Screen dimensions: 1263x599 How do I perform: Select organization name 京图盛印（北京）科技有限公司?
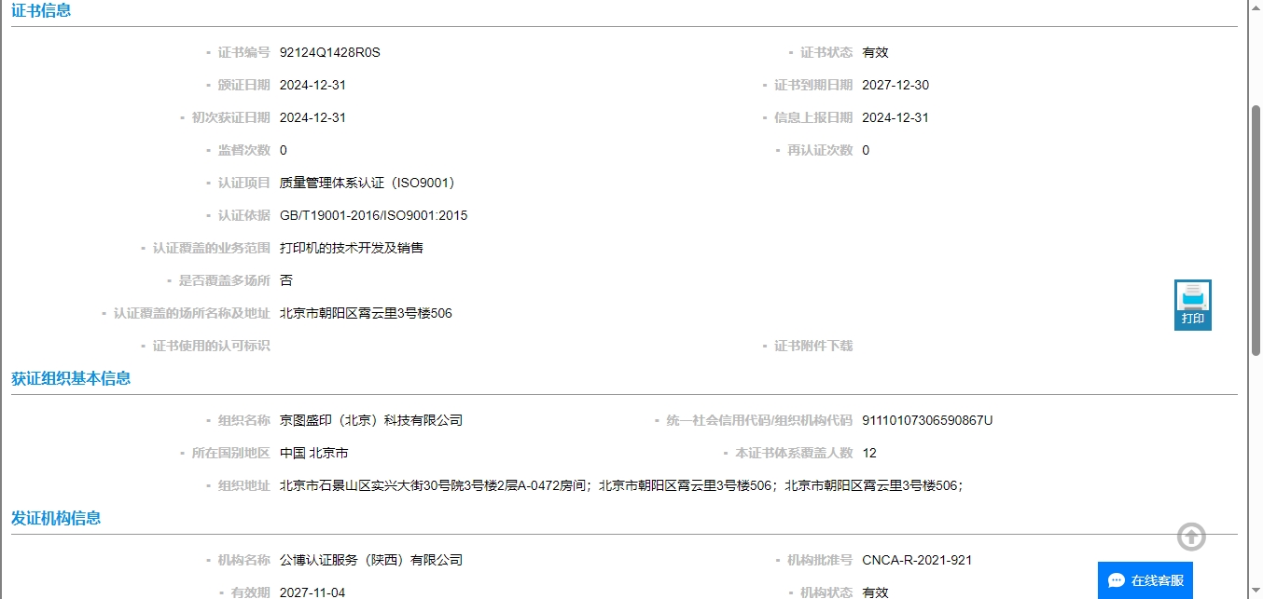click(371, 420)
